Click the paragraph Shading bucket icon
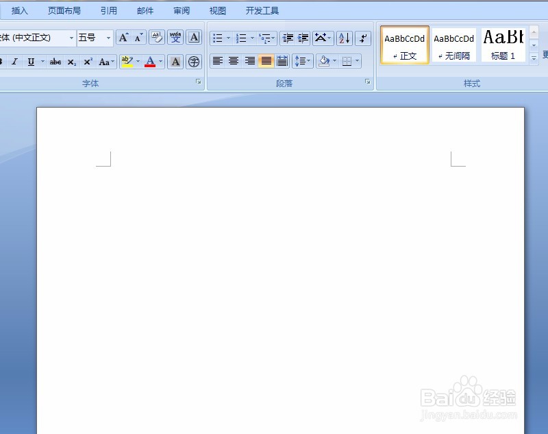 pos(324,61)
